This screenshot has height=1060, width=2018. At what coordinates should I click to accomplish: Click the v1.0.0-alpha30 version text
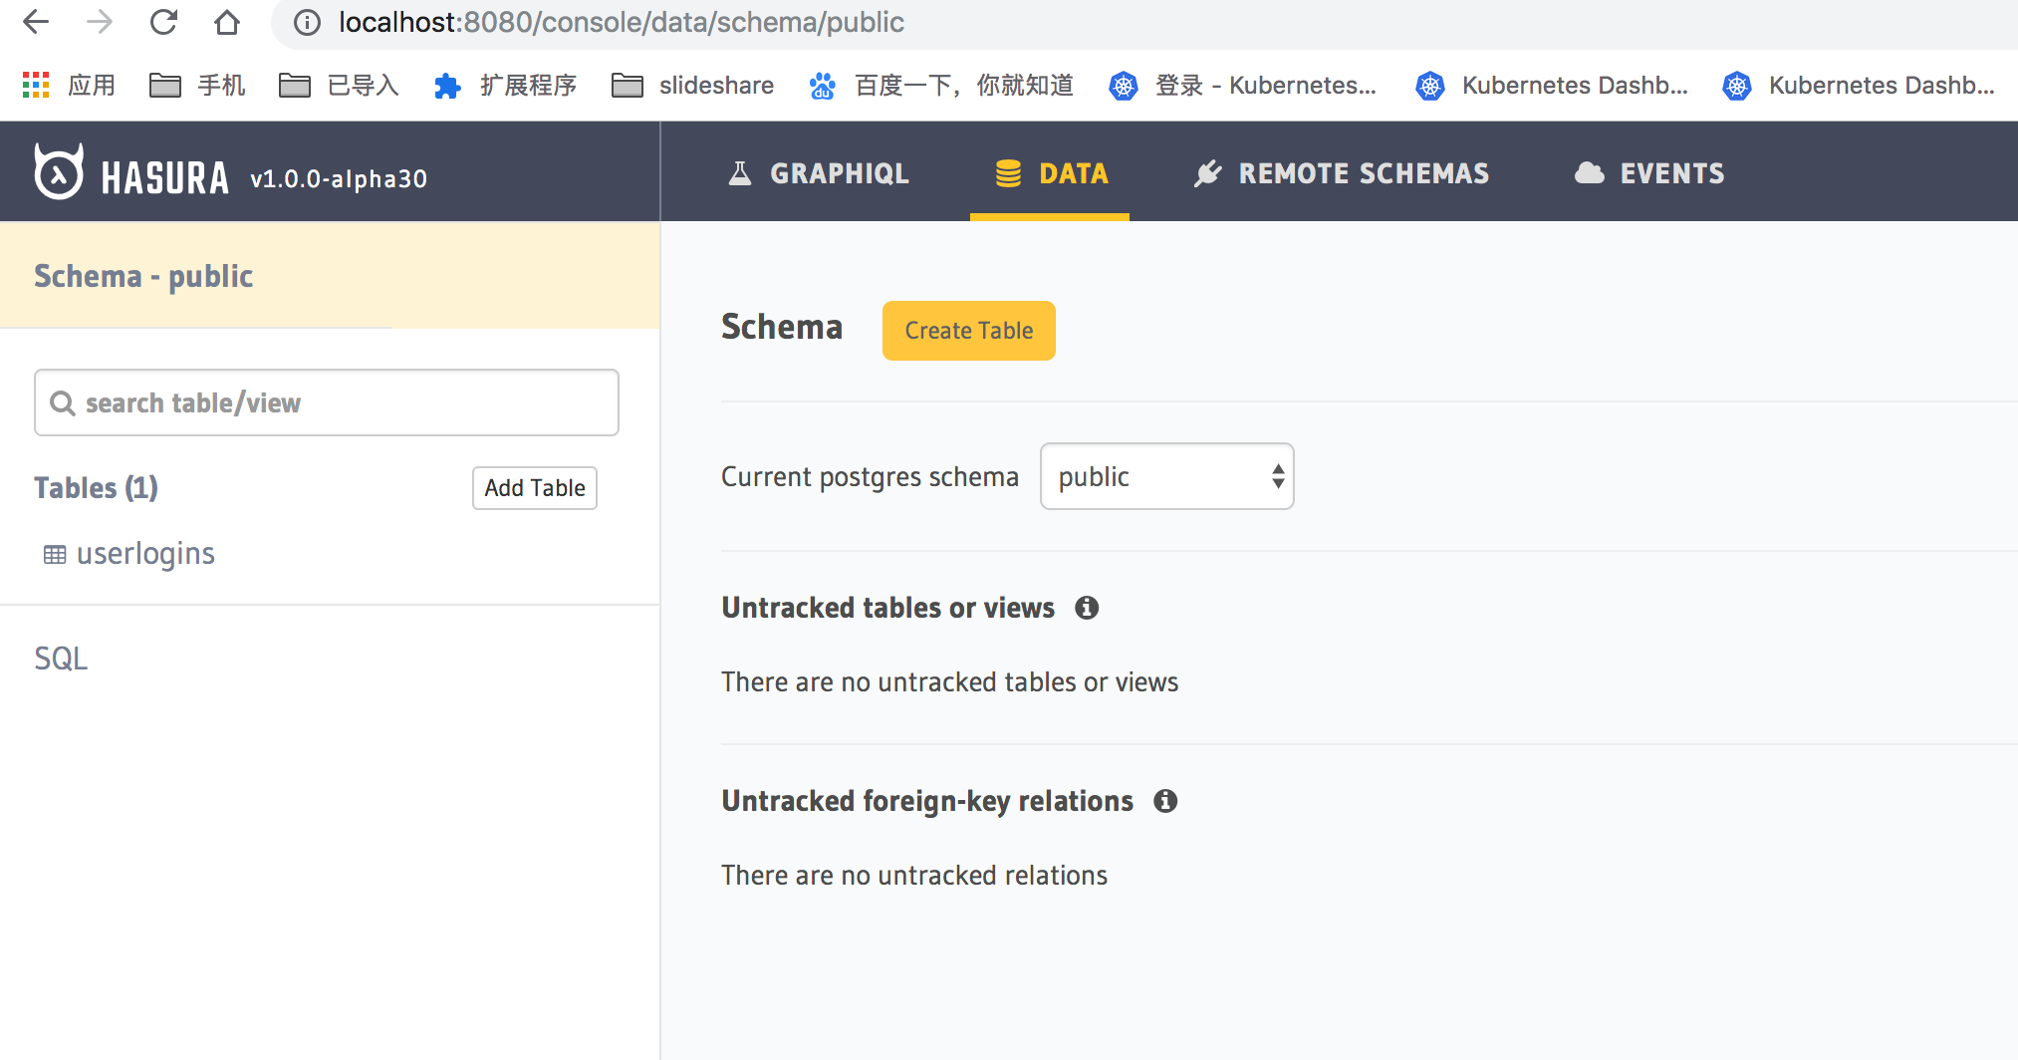[x=339, y=179]
